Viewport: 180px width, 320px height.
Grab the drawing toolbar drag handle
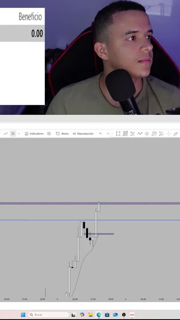tap(112, 134)
